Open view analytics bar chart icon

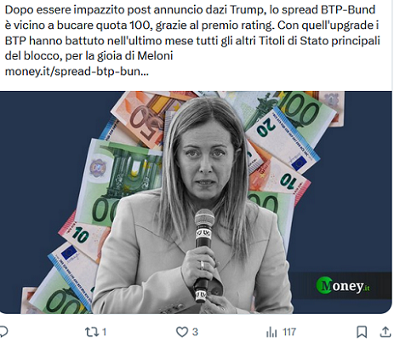271,332
